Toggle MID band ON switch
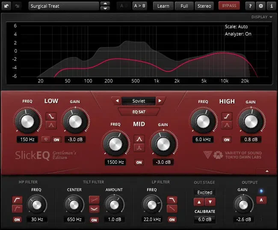The width and height of the screenshot is (278, 230). (139, 162)
